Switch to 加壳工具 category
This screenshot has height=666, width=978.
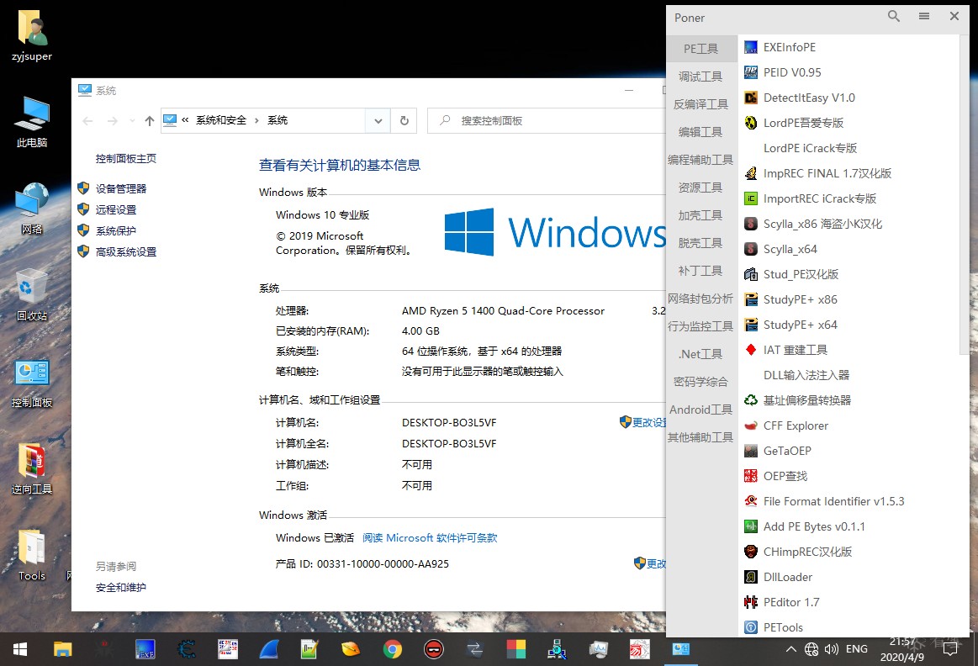click(701, 215)
